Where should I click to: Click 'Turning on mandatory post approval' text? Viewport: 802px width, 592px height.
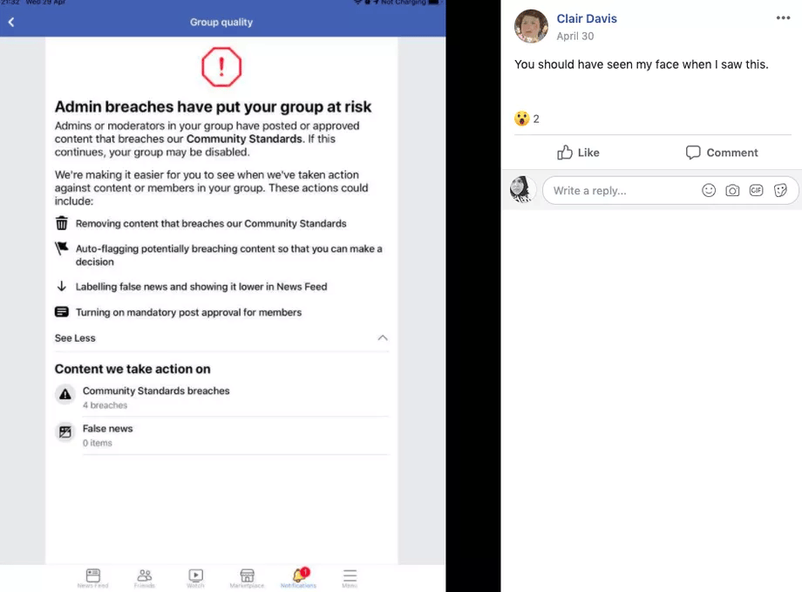point(189,312)
